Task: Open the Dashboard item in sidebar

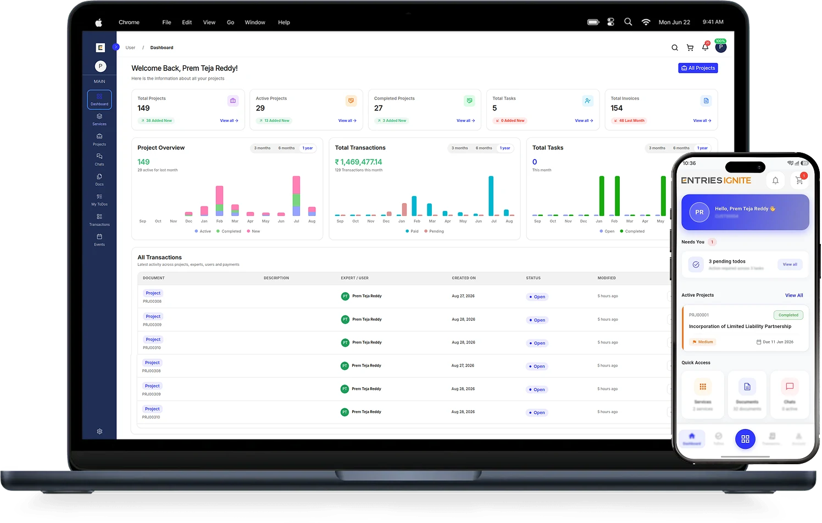Action: tap(99, 99)
